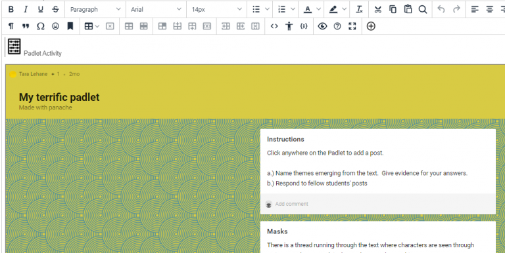Open the HTML source code view
The height and width of the screenshot is (253, 505).
click(274, 26)
